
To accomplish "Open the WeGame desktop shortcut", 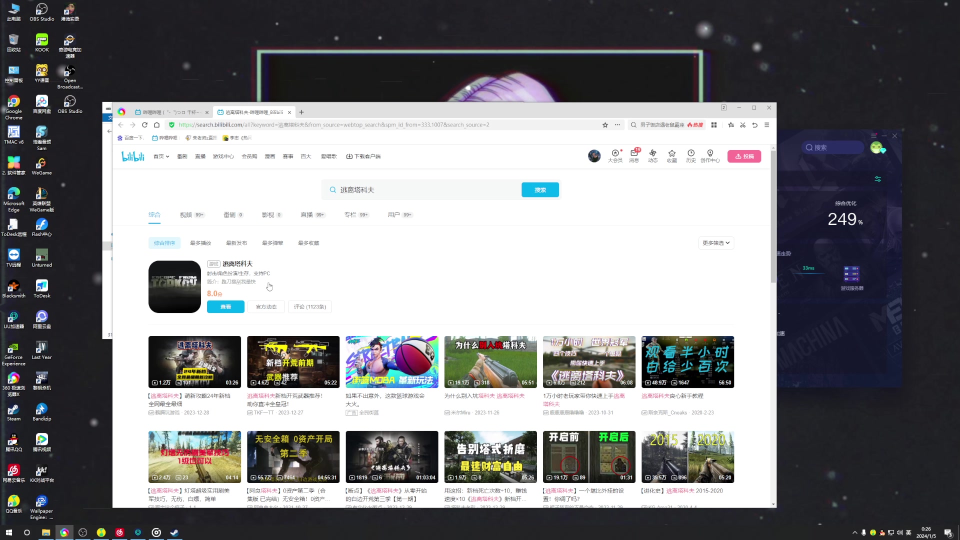I will point(41,166).
